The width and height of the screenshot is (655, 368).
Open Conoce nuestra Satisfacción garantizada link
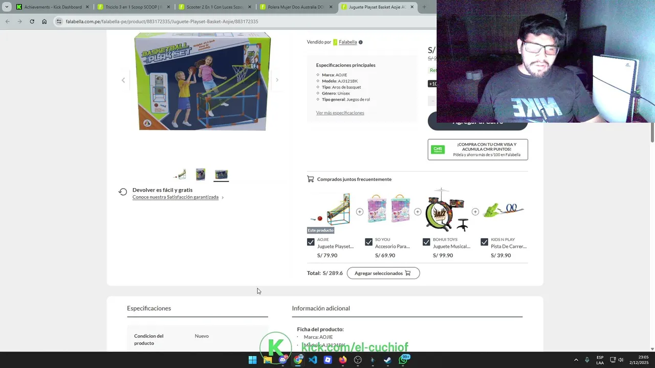176,197
